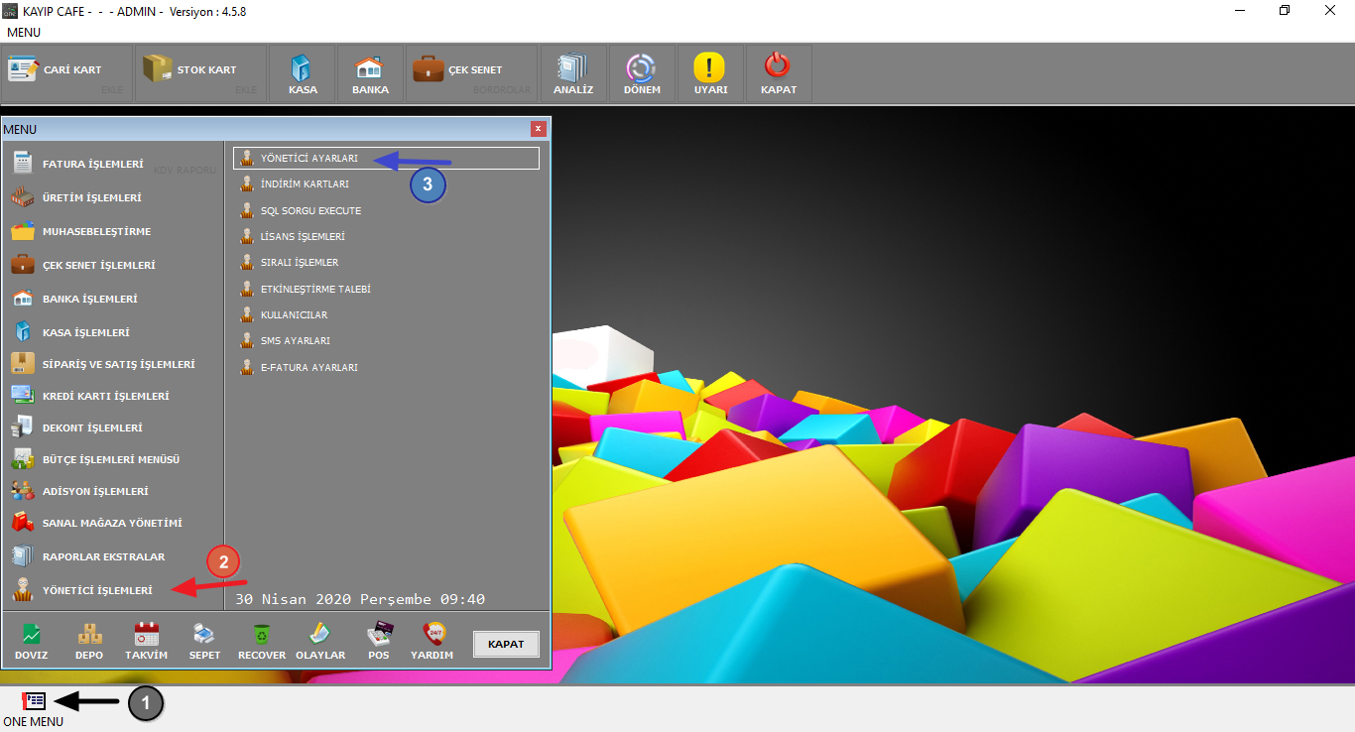
Task: Open the STOK KART toolbar button
Action: point(201,72)
